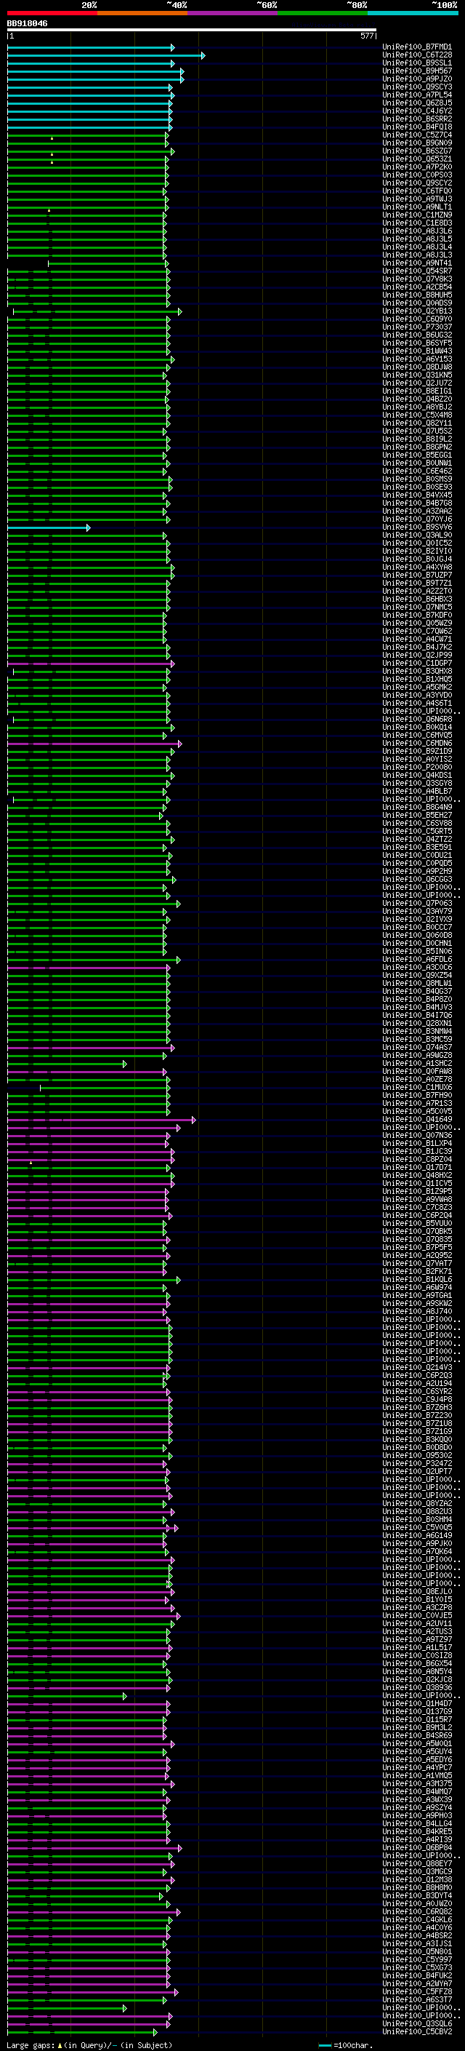The width and height of the screenshot is (465, 2051).
Task: Select UniRef100_P73037 hit
Action: point(417,327)
